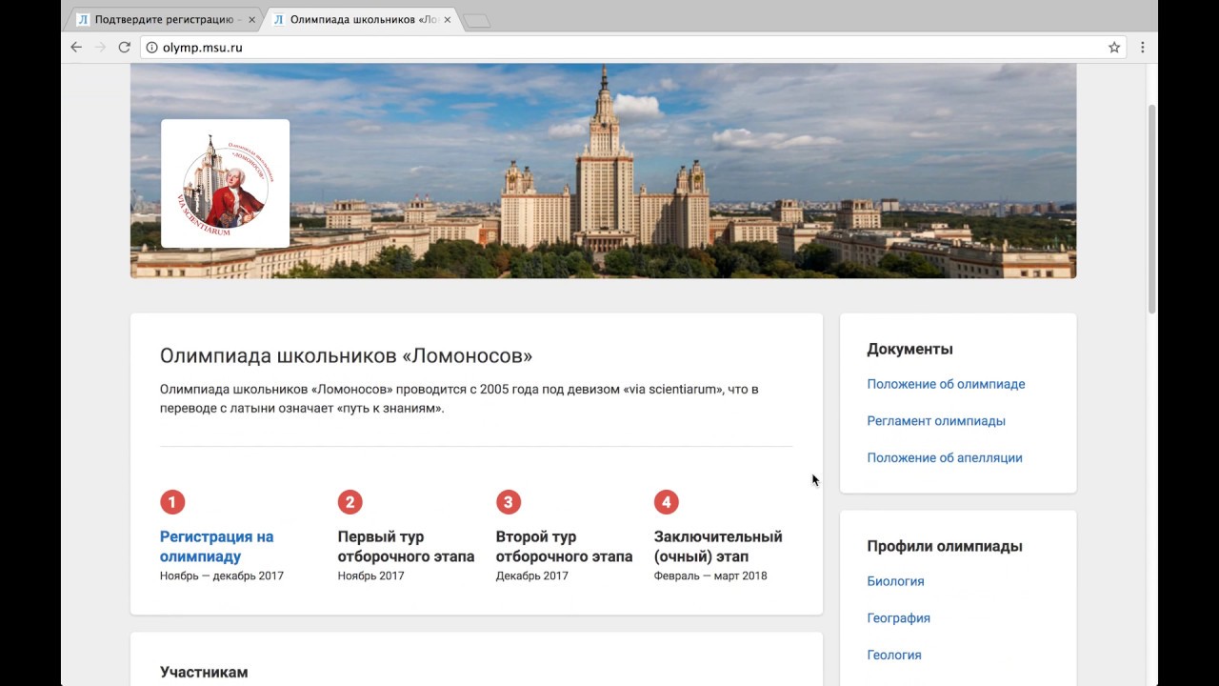Click the red step 1 circle

coord(172,502)
